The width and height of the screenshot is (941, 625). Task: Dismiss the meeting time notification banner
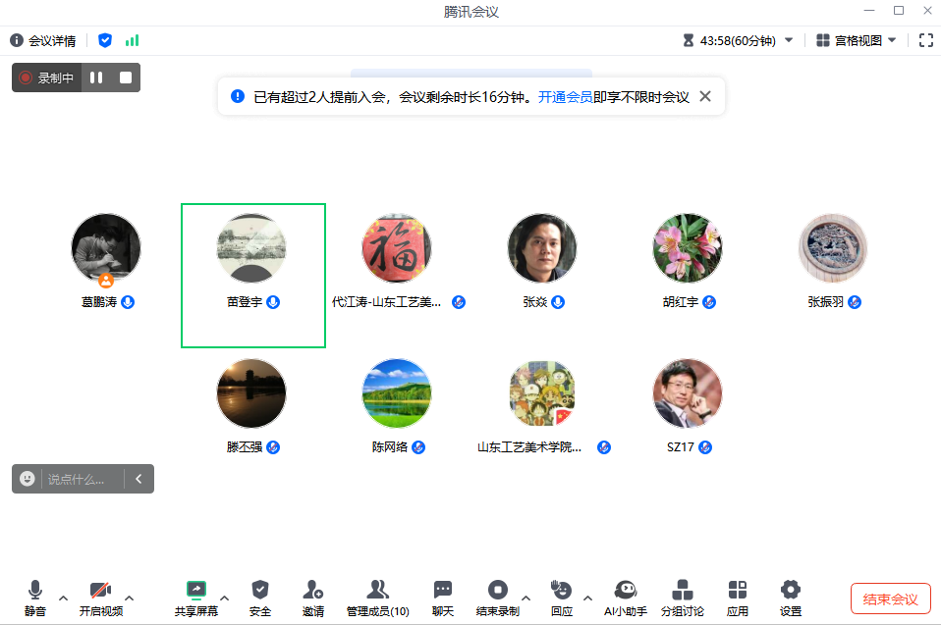pyautogui.click(x=705, y=96)
